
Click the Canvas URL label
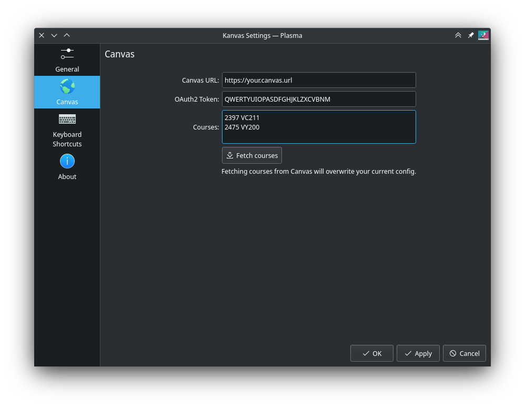tap(200, 80)
